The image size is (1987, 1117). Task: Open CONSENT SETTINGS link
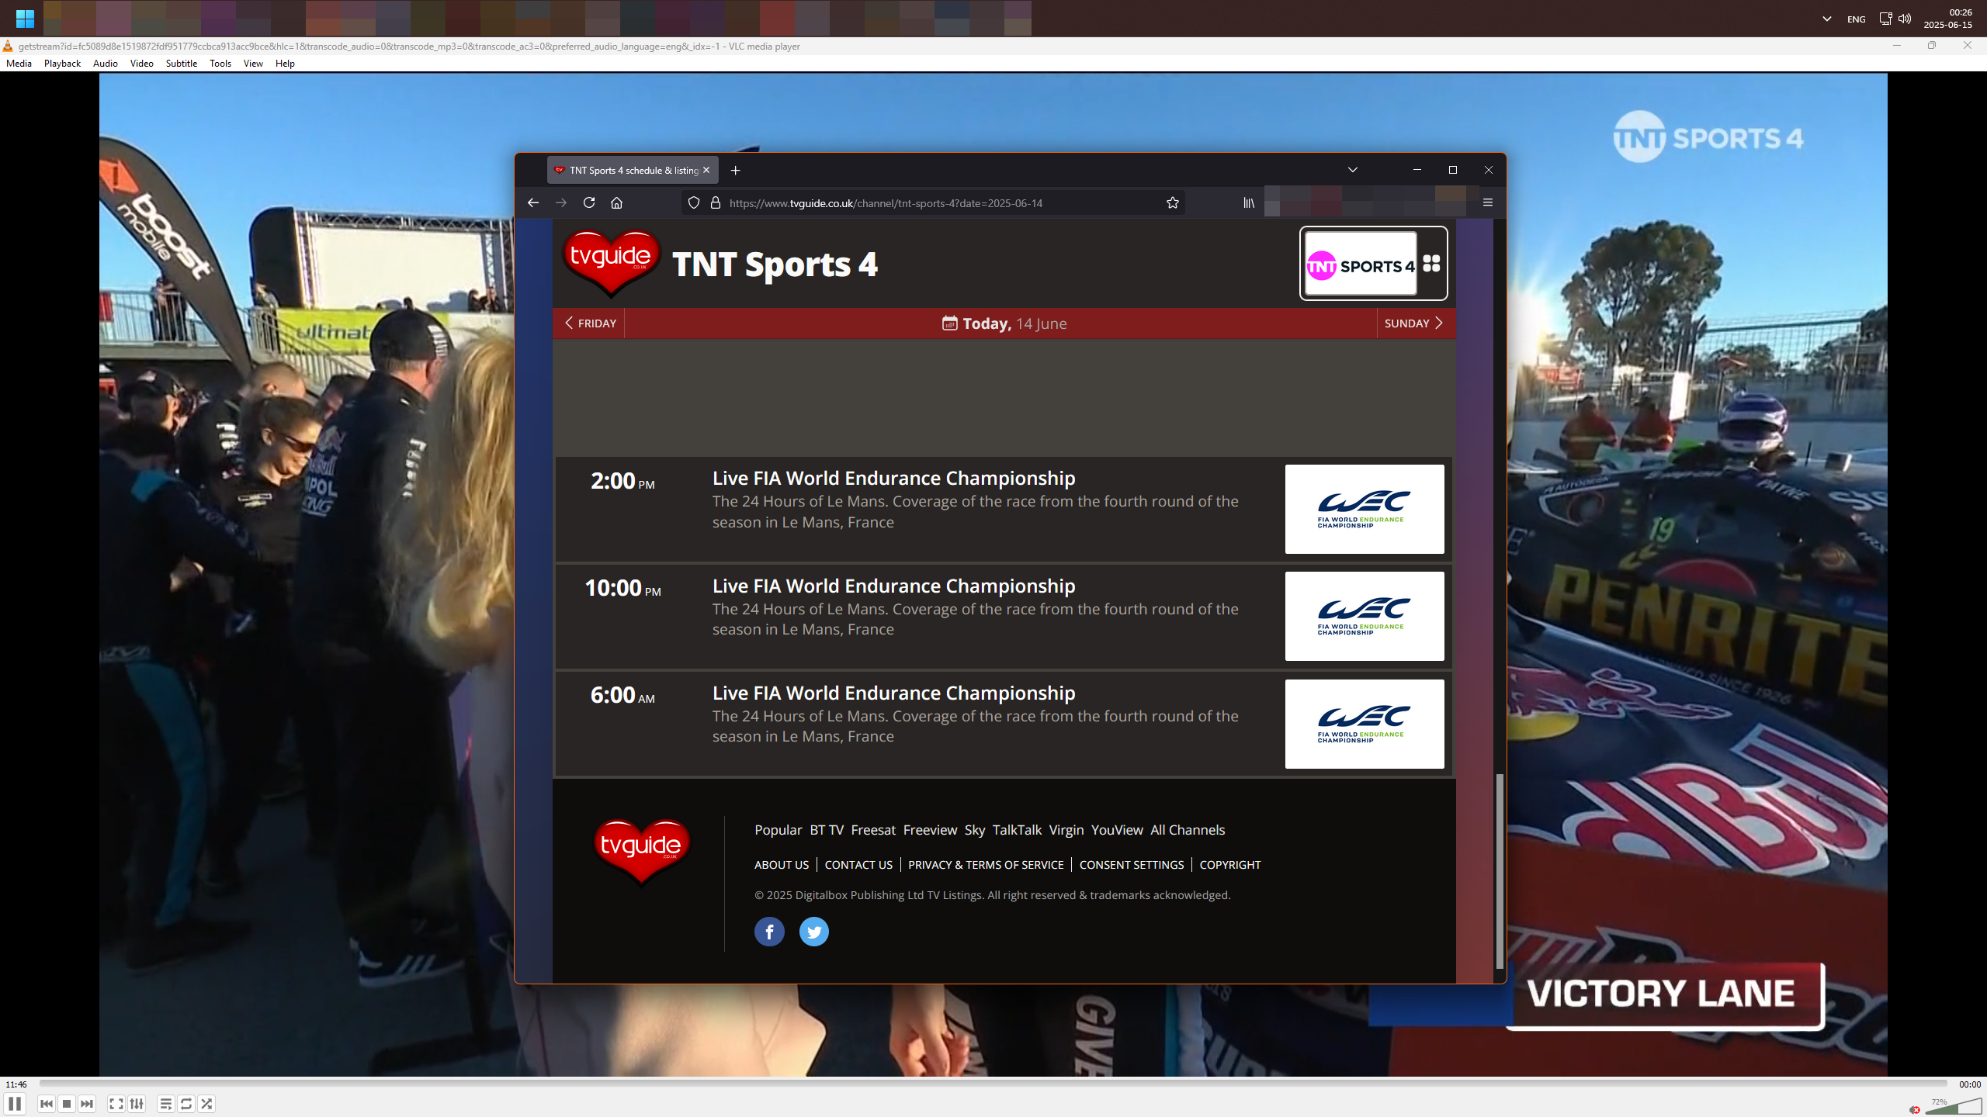(x=1132, y=865)
